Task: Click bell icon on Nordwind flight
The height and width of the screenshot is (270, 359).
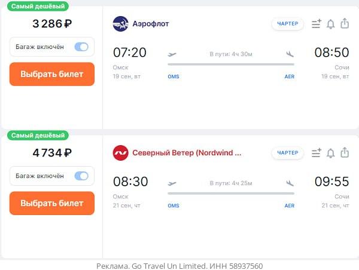Action: (x=330, y=153)
